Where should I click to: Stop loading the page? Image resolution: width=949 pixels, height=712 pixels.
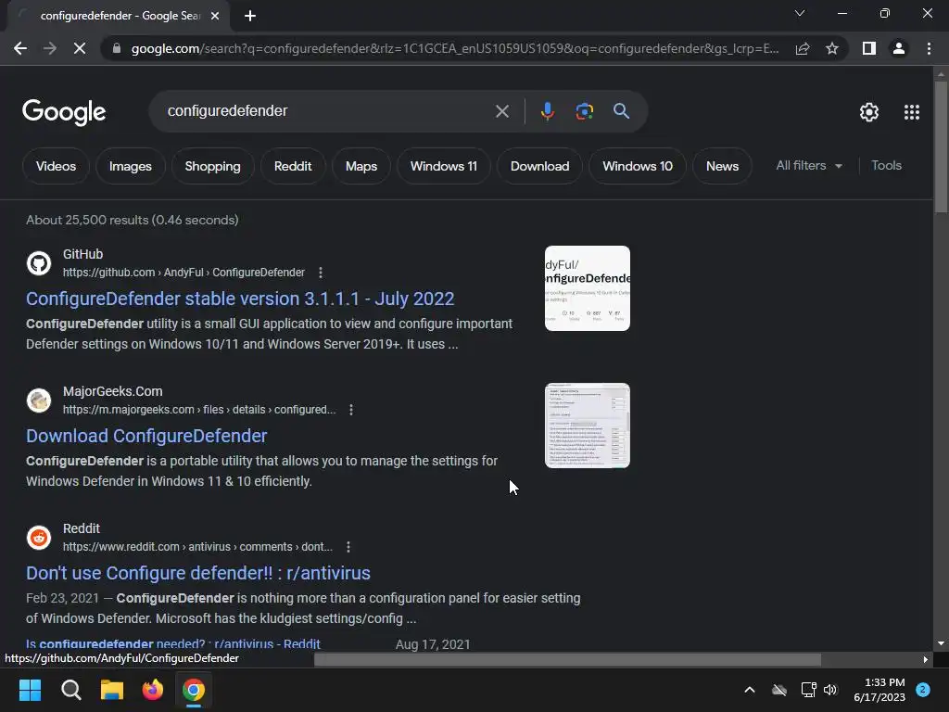80,48
